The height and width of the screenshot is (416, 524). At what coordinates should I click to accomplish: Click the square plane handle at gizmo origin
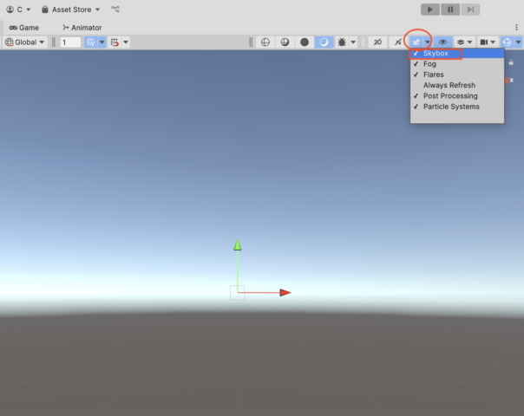point(237,293)
